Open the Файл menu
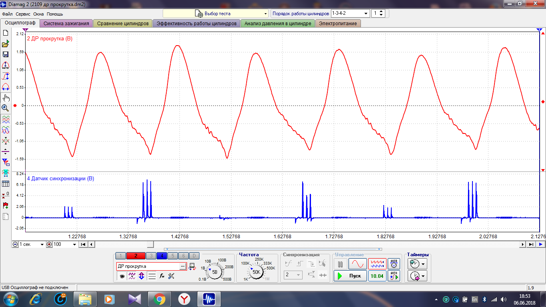 [7, 14]
